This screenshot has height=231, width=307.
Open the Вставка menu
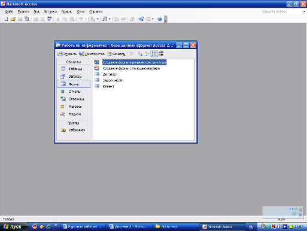pos(50,11)
